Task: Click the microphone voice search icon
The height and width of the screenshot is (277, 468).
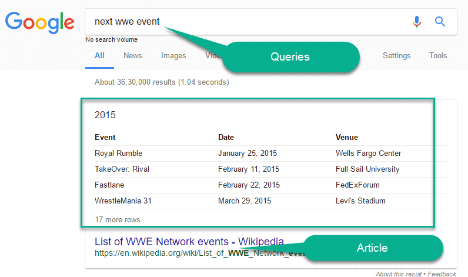Action: 417,22
